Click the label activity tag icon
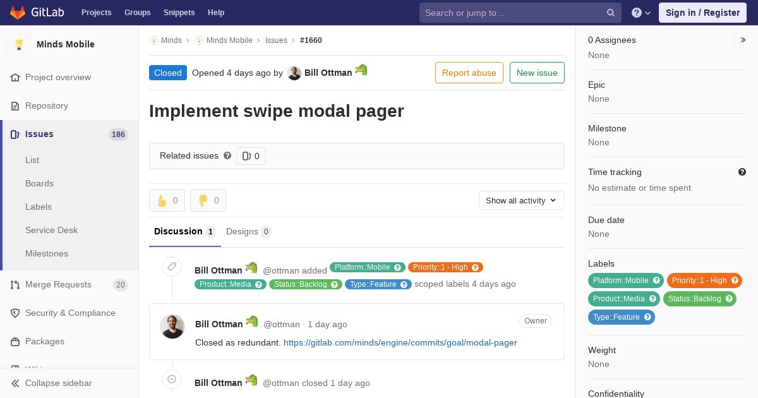 172,267
